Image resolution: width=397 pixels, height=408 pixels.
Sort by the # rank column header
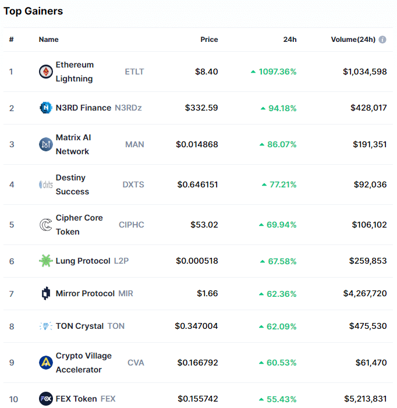(11, 40)
